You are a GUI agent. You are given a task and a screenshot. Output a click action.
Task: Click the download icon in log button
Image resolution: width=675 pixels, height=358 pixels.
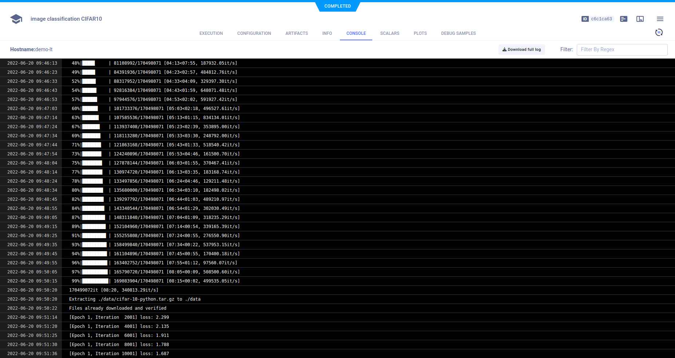[x=504, y=50]
